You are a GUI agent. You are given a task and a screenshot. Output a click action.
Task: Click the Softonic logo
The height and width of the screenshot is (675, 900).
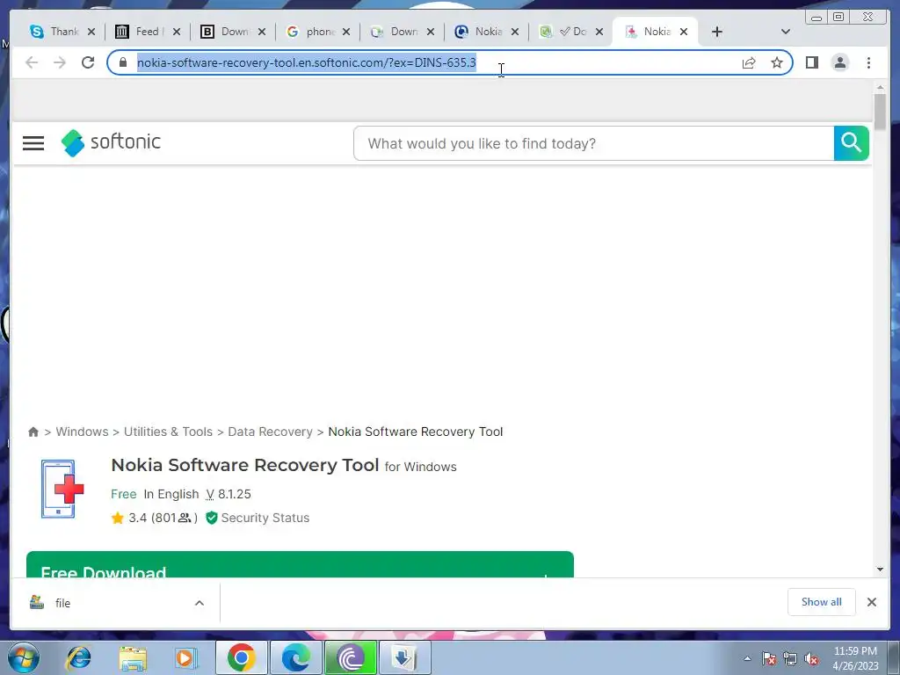pyautogui.click(x=112, y=142)
